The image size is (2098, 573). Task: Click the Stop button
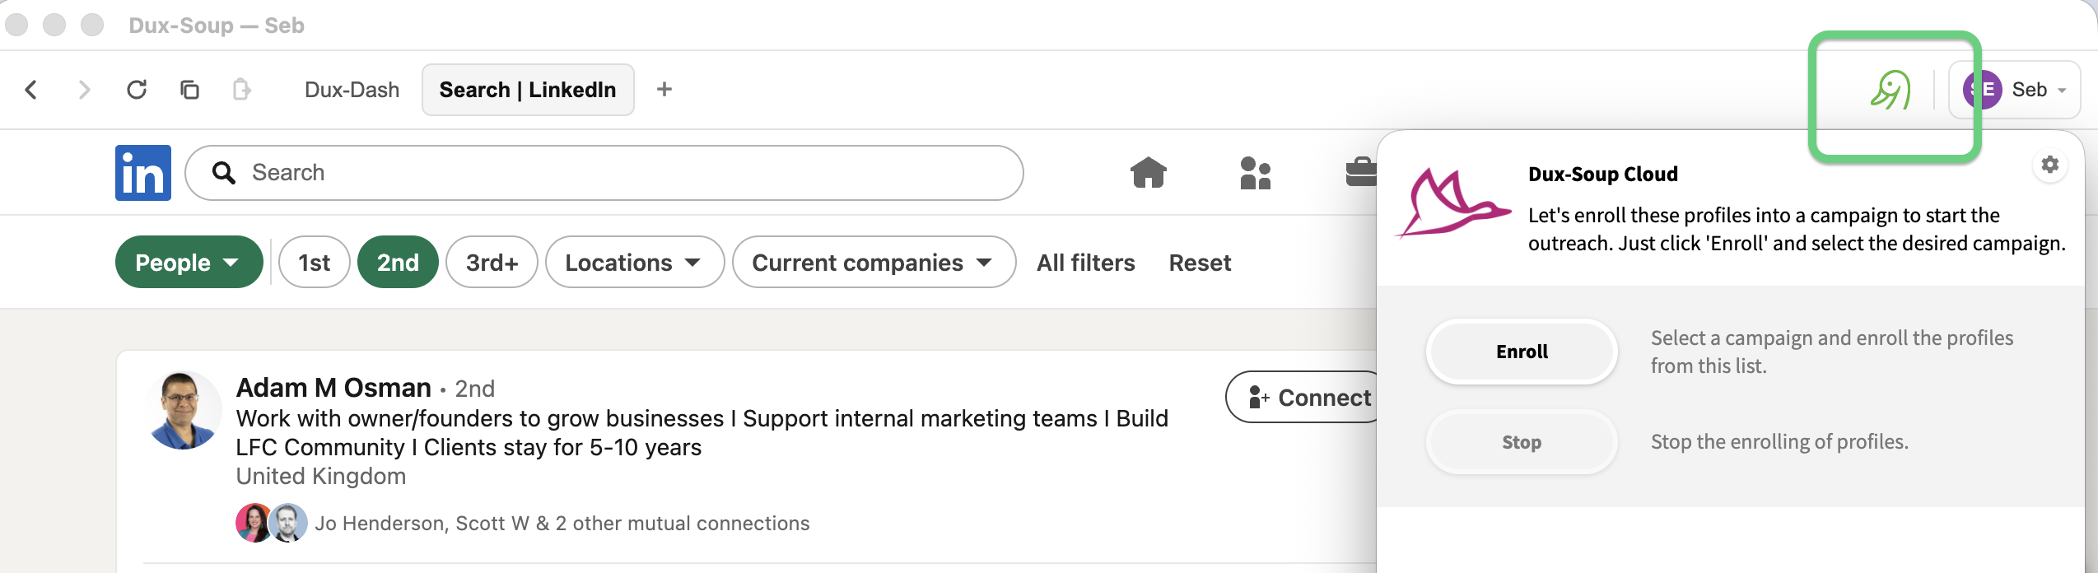click(x=1522, y=442)
